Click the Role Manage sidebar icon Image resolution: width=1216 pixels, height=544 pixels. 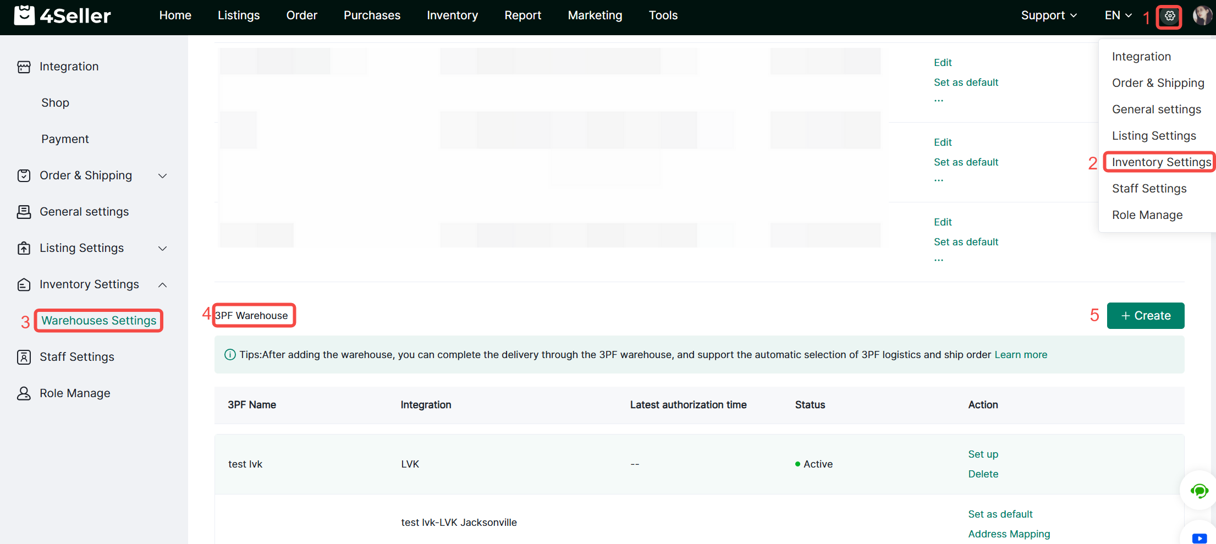(x=24, y=393)
